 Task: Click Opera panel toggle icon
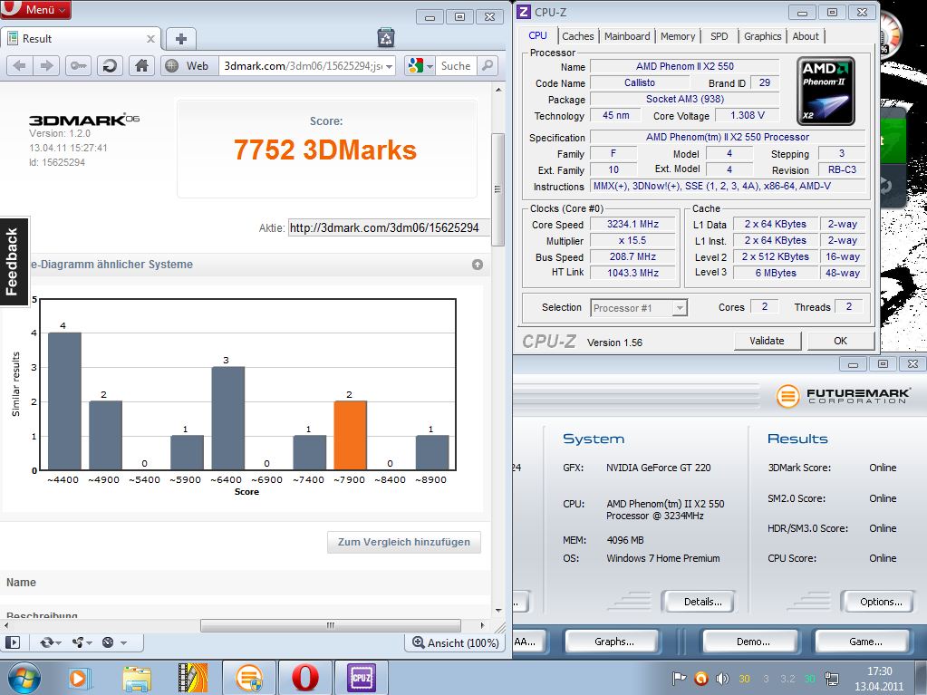pos(13,642)
